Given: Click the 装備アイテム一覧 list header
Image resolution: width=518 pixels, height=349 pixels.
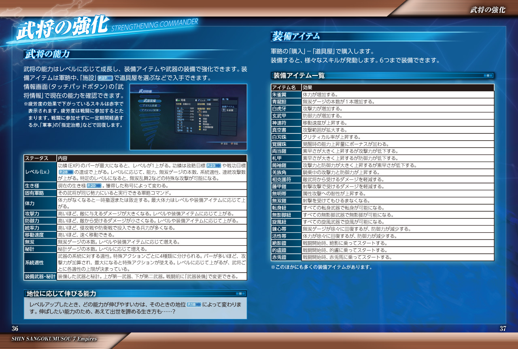Looking at the screenshot, I should tap(382, 75).
